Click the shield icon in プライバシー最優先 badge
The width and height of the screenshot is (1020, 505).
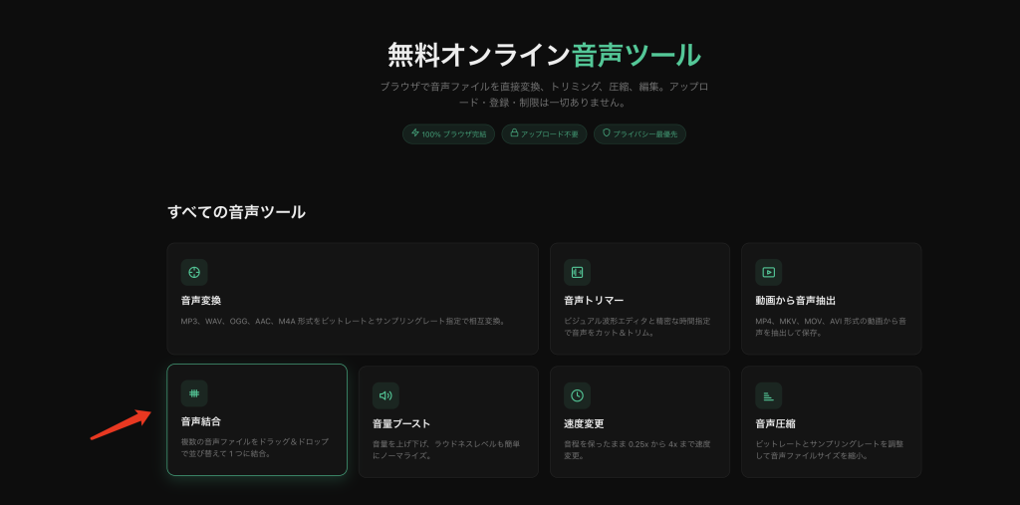[607, 132]
